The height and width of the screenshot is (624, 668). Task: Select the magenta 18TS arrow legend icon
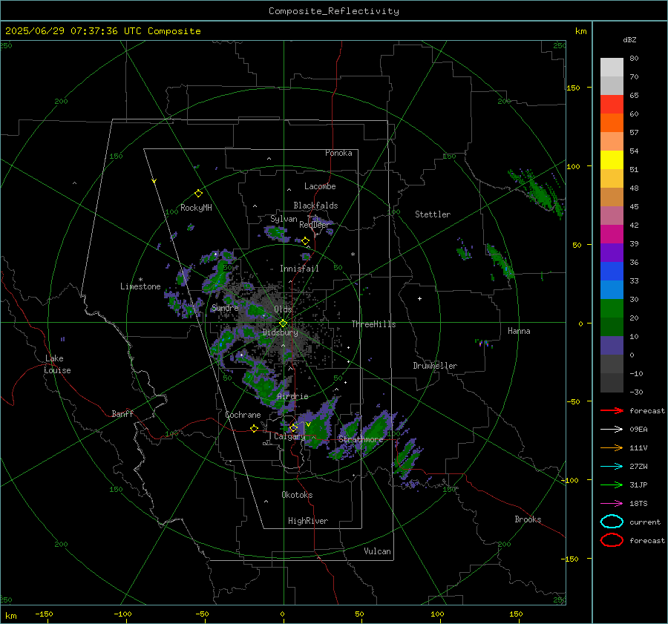(x=612, y=504)
